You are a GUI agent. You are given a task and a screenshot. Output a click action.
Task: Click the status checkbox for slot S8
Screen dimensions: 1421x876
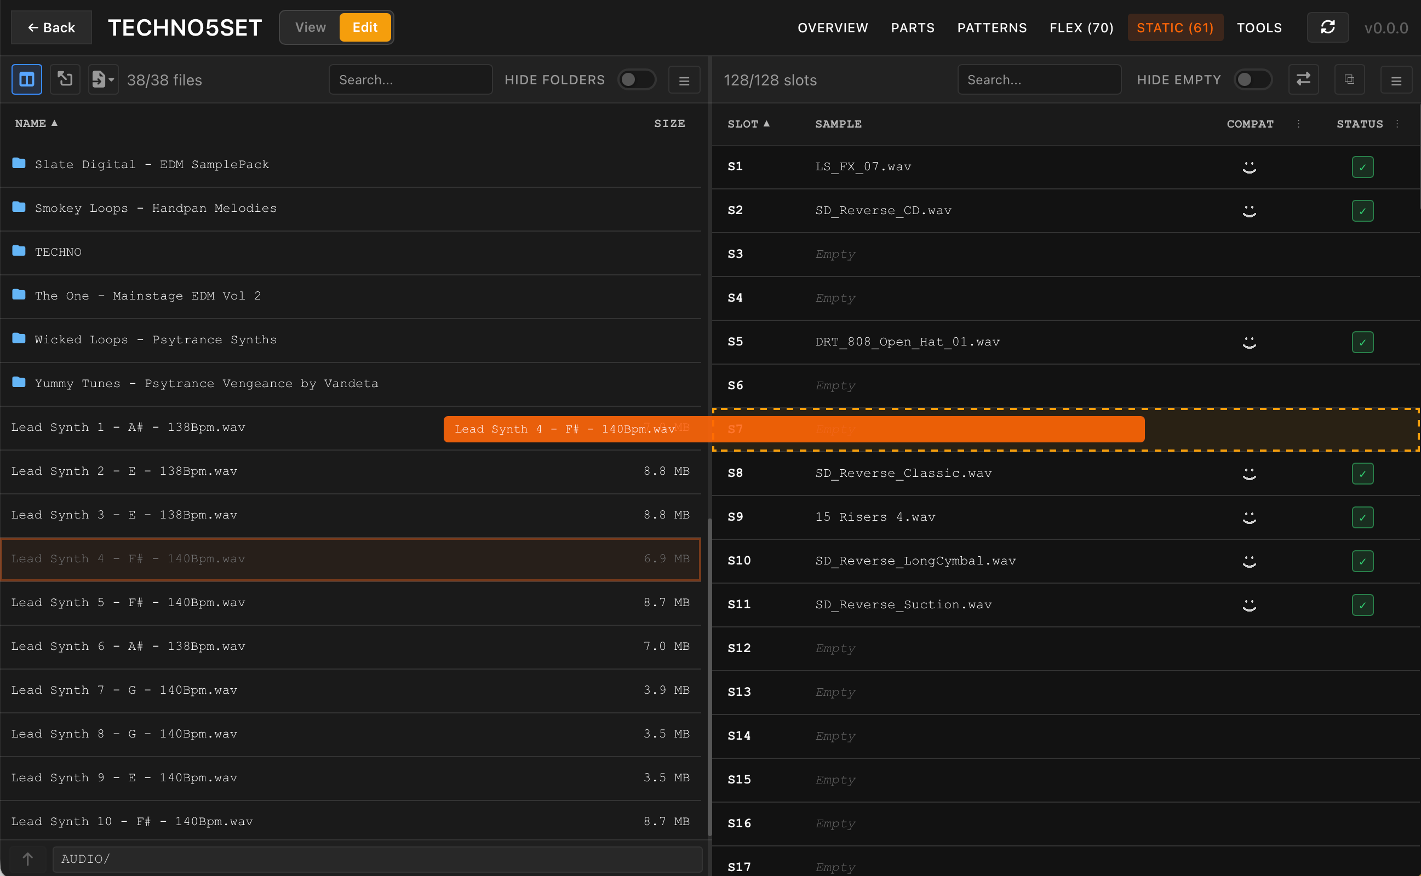click(1362, 474)
